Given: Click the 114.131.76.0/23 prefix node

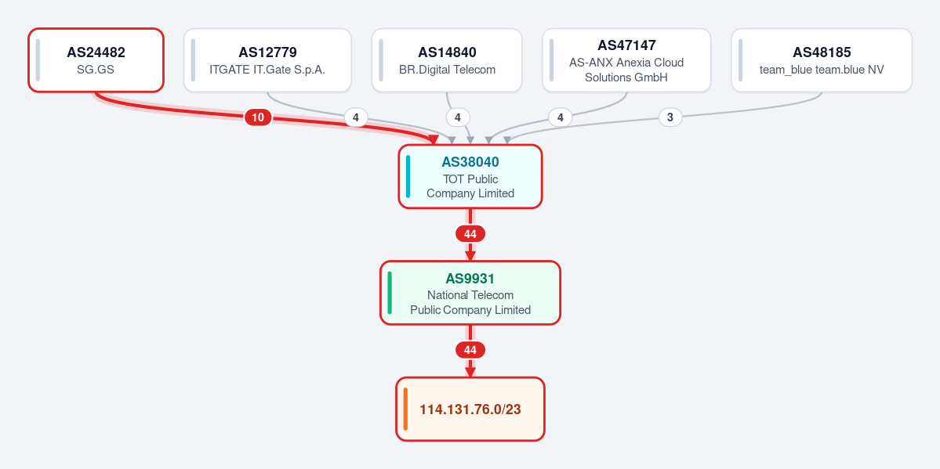Looking at the screenshot, I should 470,409.
